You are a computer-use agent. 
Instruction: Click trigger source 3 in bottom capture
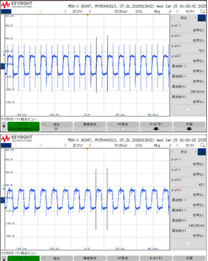click(177, 146)
